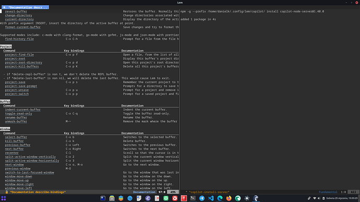
Task: Follow the format-current-buffer link
Action: pos(23,27)
